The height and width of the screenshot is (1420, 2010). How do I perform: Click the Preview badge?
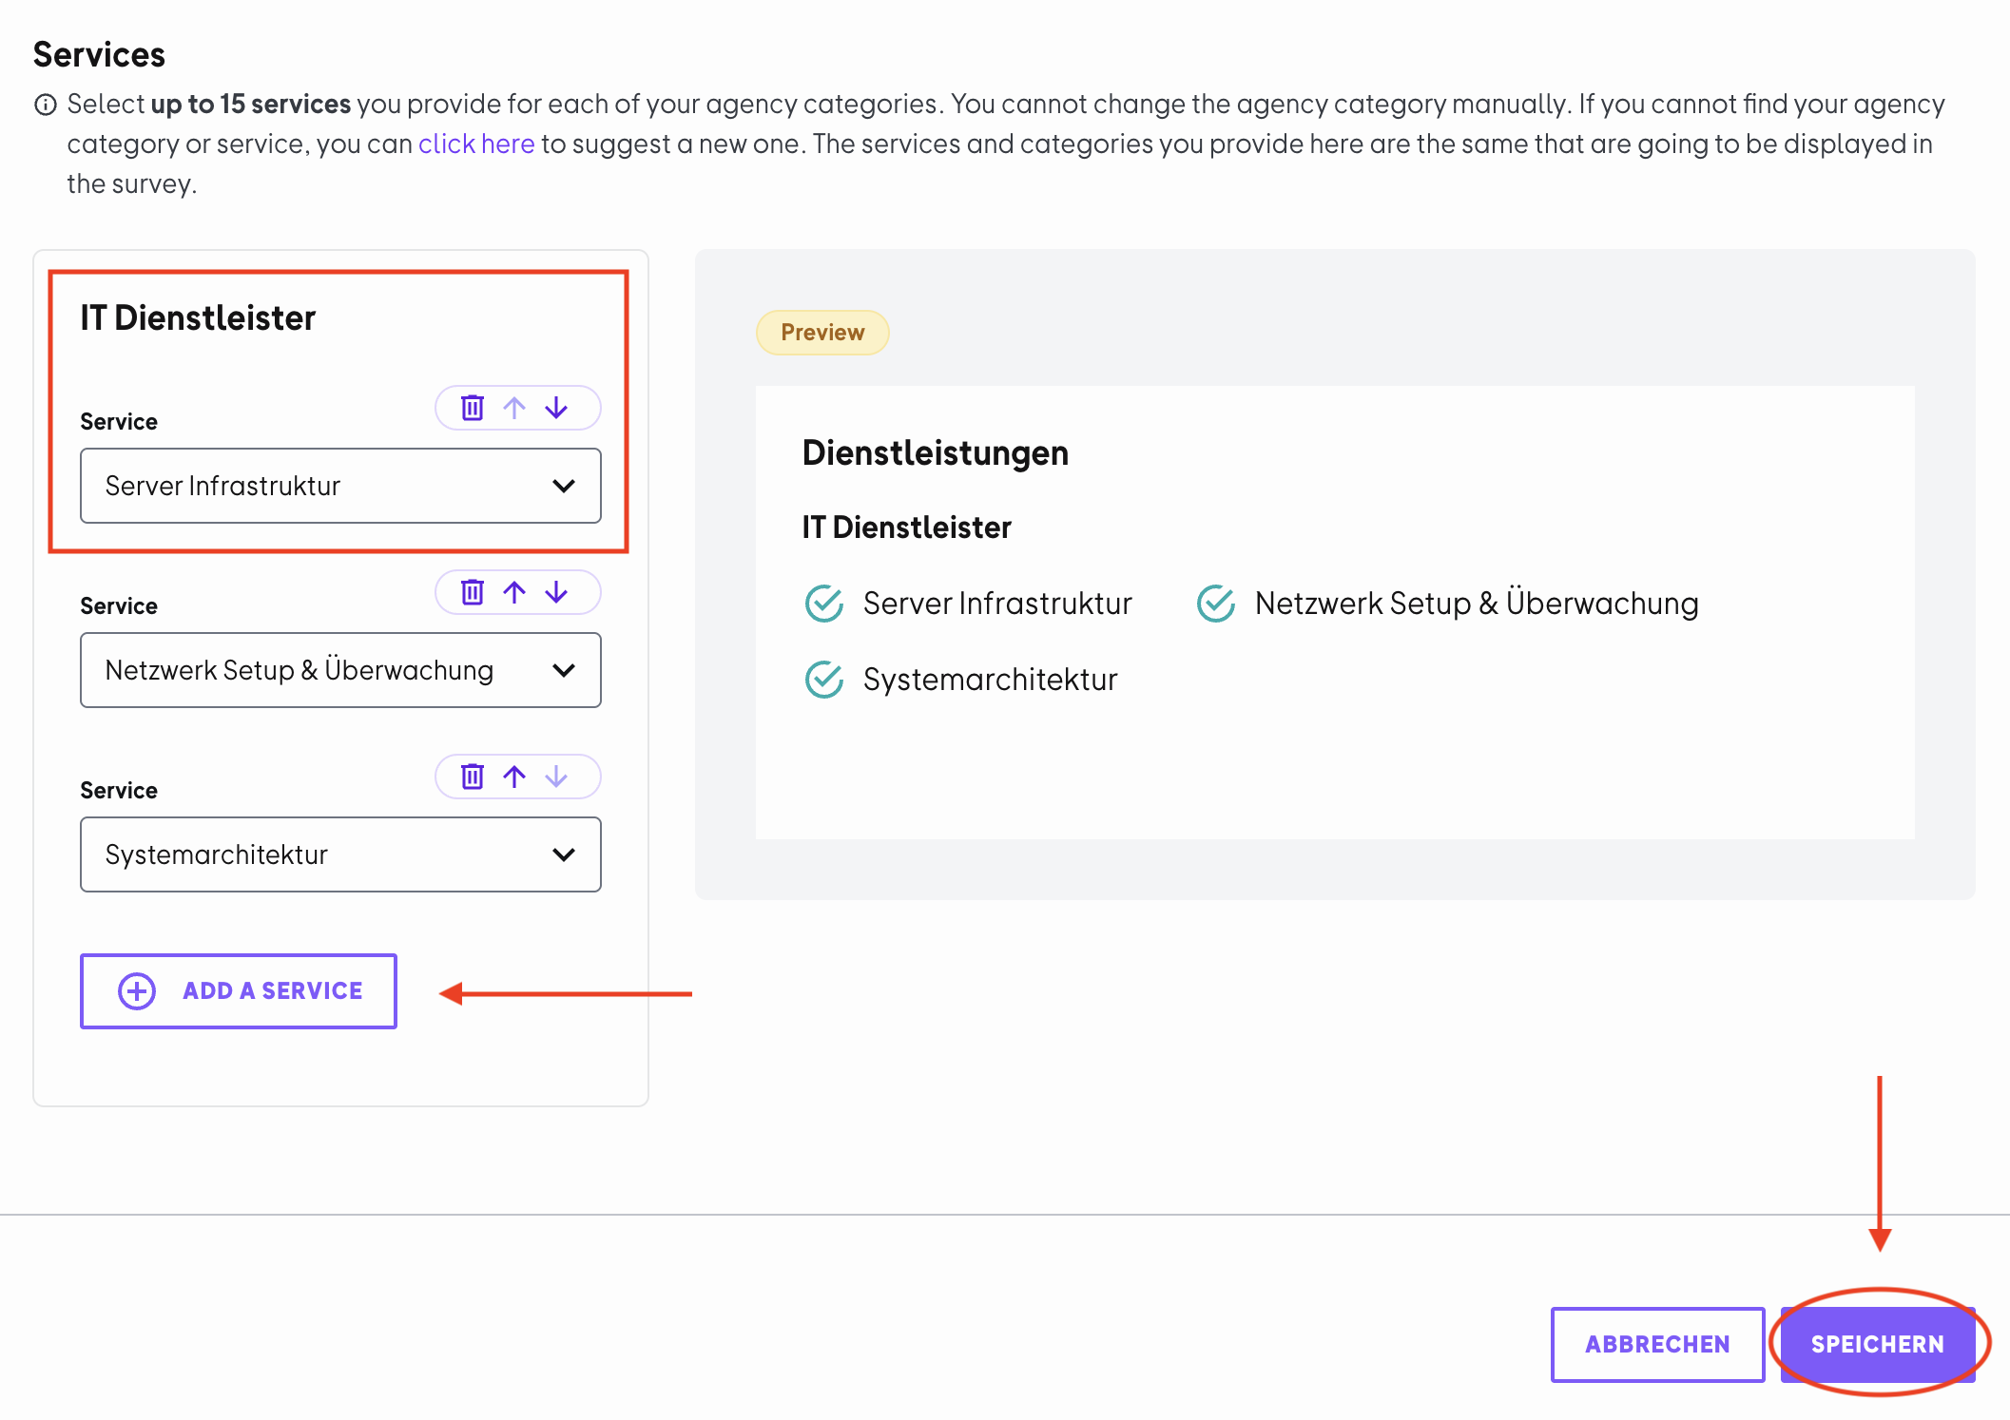pyautogui.click(x=822, y=333)
